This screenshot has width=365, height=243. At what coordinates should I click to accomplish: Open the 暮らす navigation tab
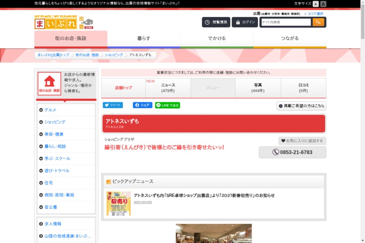(x=144, y=39)
